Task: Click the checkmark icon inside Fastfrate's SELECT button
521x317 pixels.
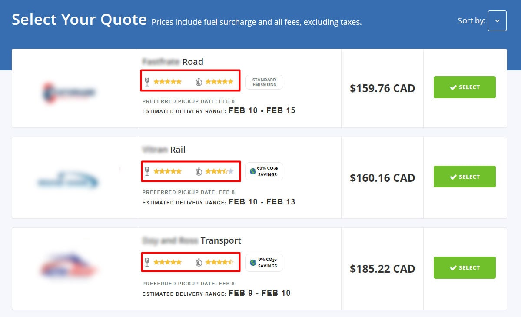Action: click(453, 87)
